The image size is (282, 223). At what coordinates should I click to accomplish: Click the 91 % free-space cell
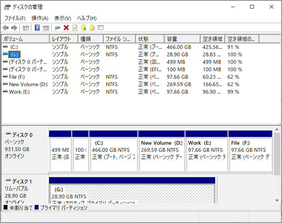[x=233, y=47]
